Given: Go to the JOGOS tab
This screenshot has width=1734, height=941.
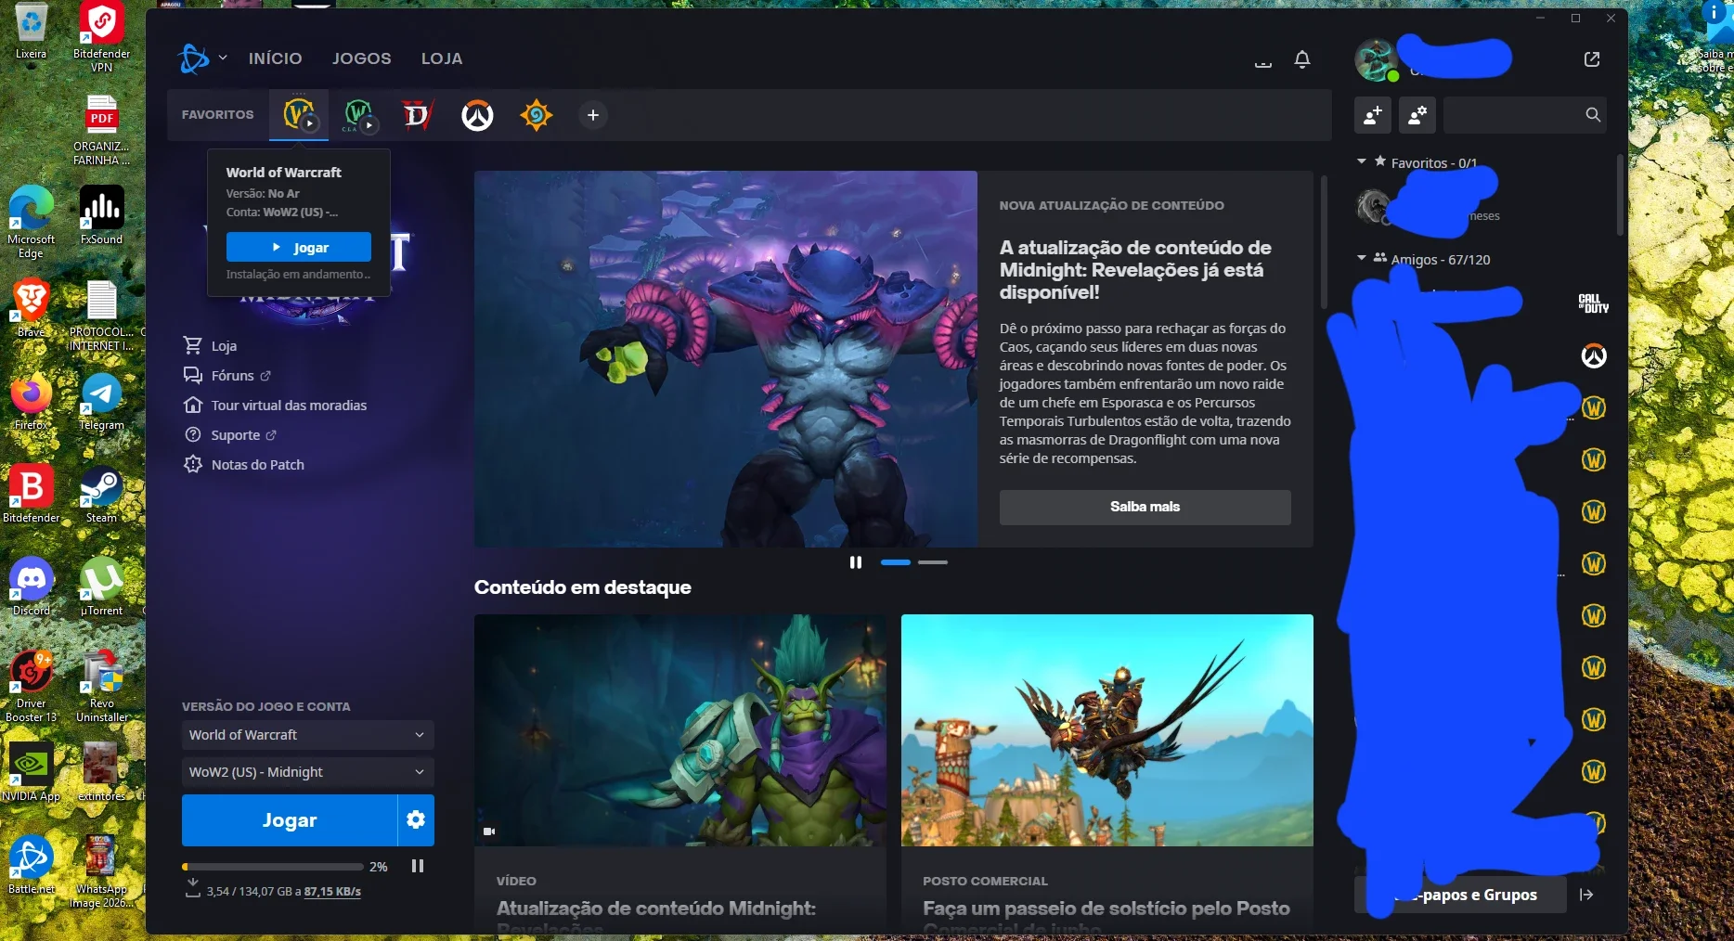Looking at the screenshot, I should click(362, 58).
